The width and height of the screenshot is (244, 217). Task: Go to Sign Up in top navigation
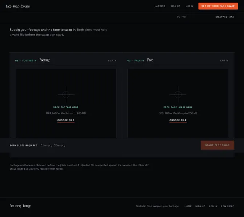pos(175,6)
